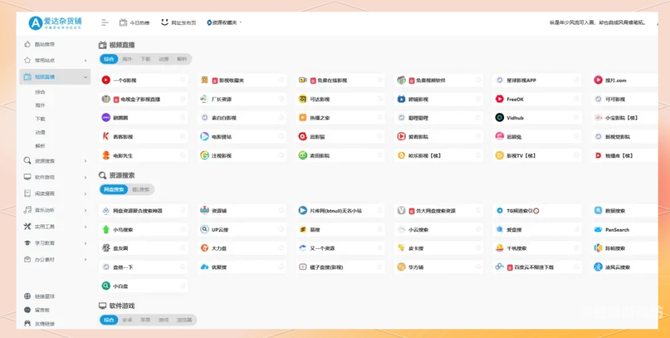Open the UP云搜 link
Screen dimensions: 670x338
click(x=242, y=230)
